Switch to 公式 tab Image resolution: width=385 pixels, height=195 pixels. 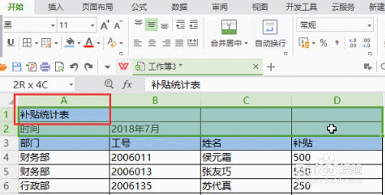coord(139,8)
